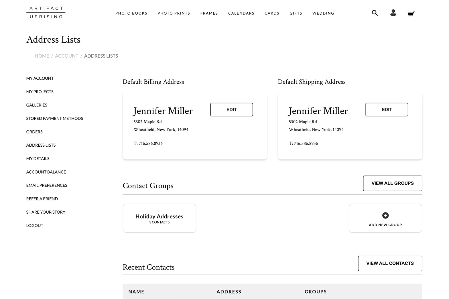Click Logout in the sidebar
Viewport: 449px width, 299px height.
pos(35,225)
